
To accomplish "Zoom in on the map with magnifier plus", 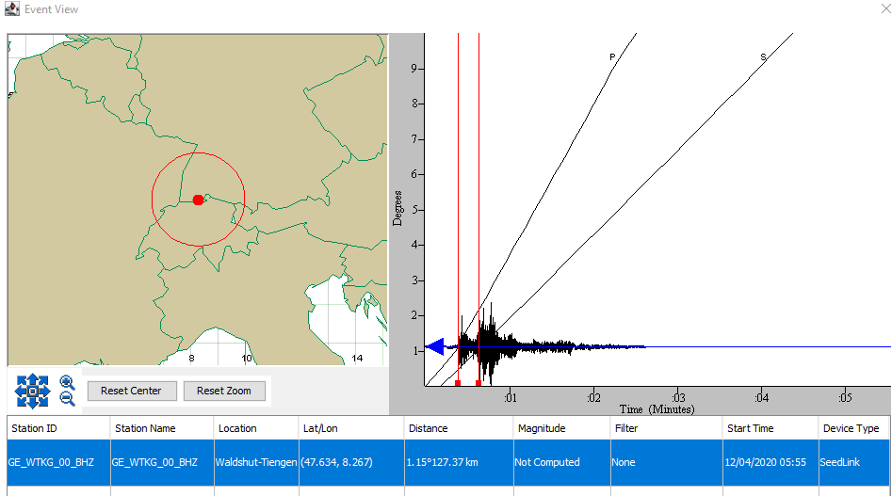I will coord(67,382).
